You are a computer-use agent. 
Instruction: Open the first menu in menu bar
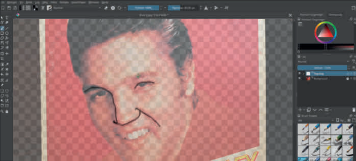point(3,2)
